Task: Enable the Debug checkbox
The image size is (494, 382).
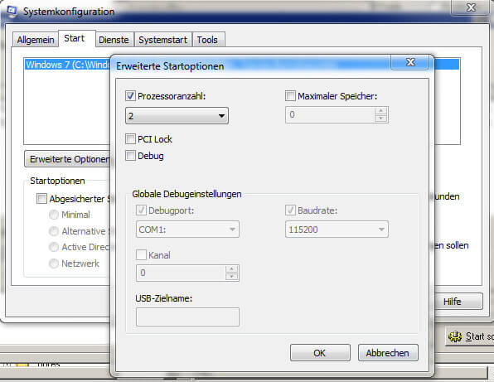Action: tap(130, 156)
